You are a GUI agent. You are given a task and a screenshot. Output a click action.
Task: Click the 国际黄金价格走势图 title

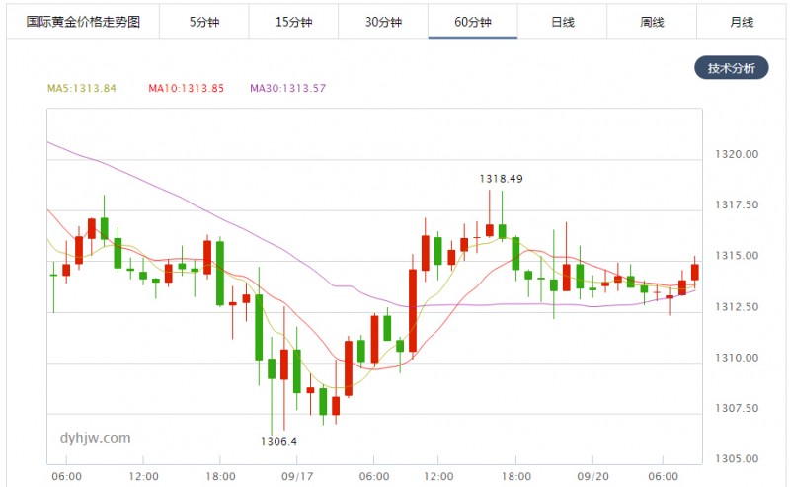click(x=83, y=22)
